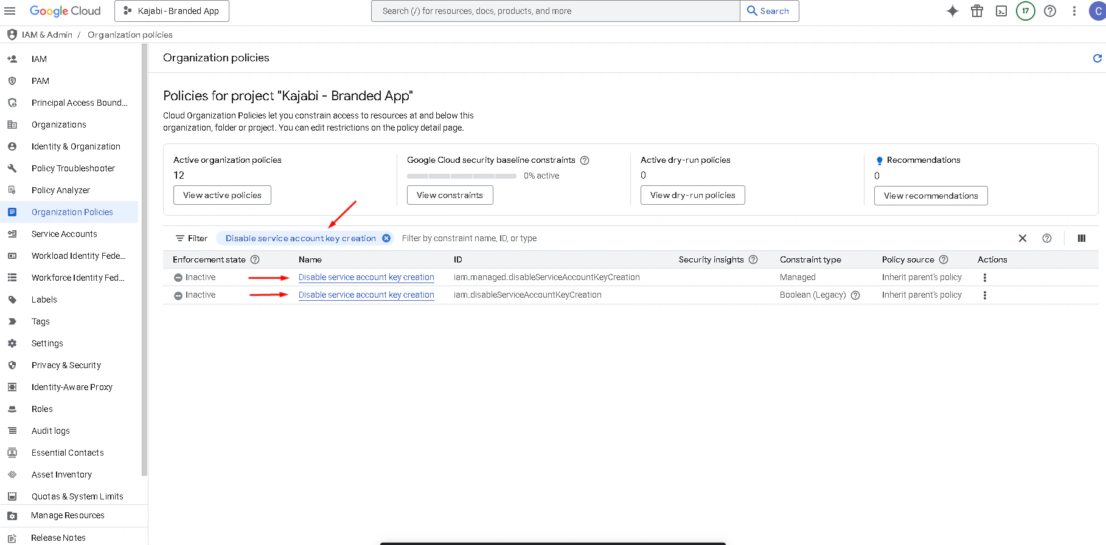Open the main navigation hamburger menu

[10, 11]
